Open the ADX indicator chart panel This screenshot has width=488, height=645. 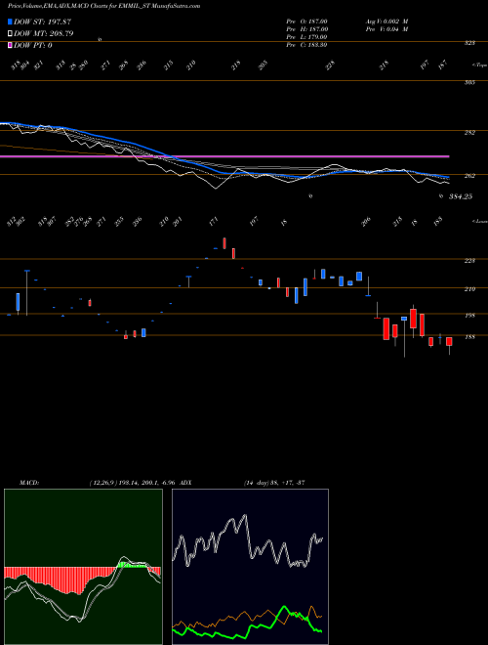coord(250,567)
